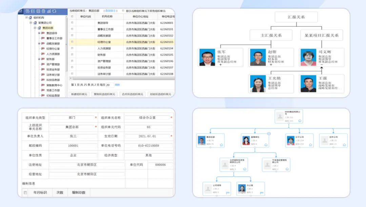Check the row checkbox for 董事会工作部 in table
Image resolution: width=366 pixels, height=207 pixels.
coord(72,29)
